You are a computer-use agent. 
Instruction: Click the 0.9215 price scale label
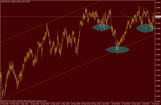pos(158,65)
